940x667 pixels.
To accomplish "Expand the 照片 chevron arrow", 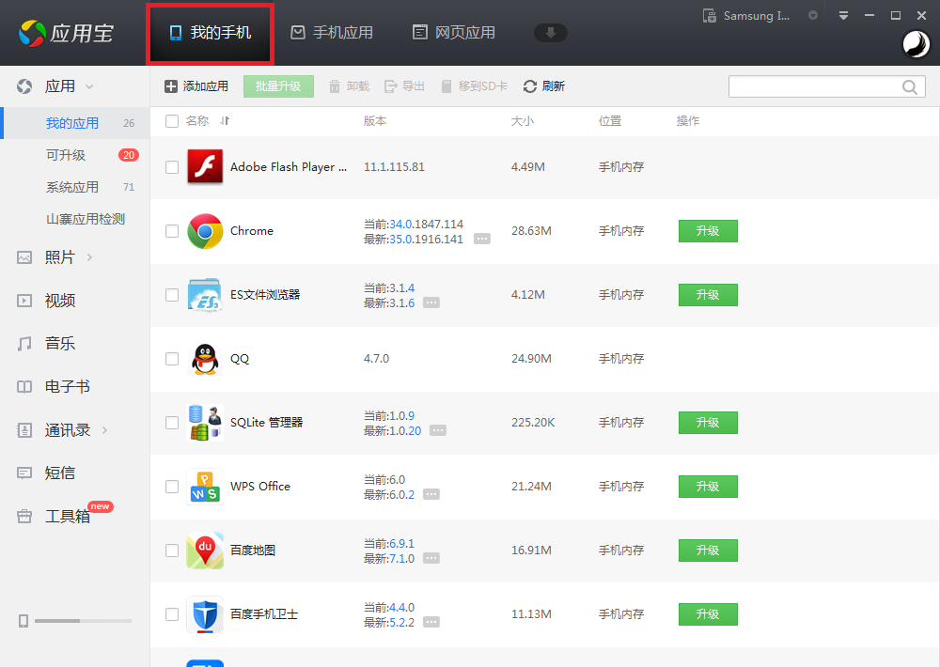I will pyautogui.click(x=90, y=257).
